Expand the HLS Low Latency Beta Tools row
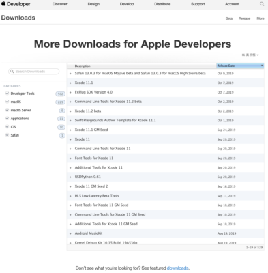Screen dimensions: 268x273 (x=70, y=196)
